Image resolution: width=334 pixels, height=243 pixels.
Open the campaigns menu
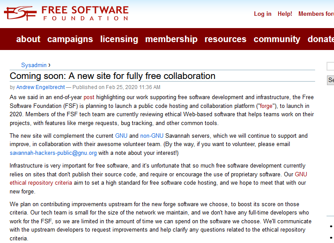point(70,39)
